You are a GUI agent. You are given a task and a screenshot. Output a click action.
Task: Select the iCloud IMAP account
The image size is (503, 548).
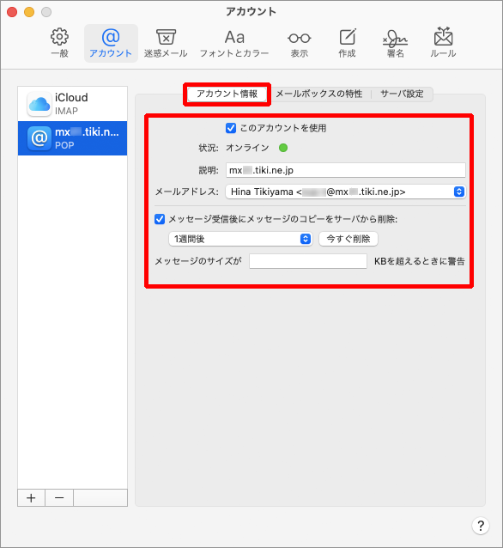pyautogui.click(x=73, y=104)
